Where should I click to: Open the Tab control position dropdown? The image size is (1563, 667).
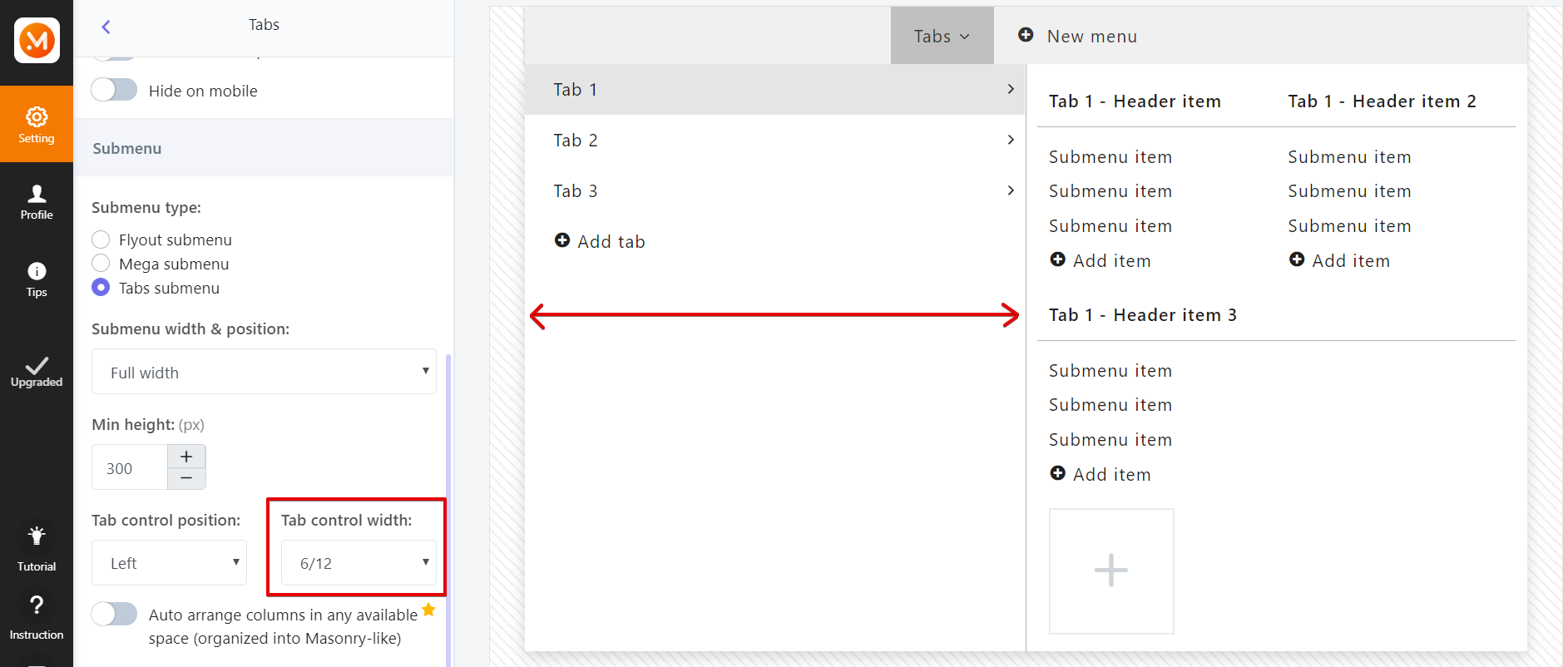coord(169,563)
